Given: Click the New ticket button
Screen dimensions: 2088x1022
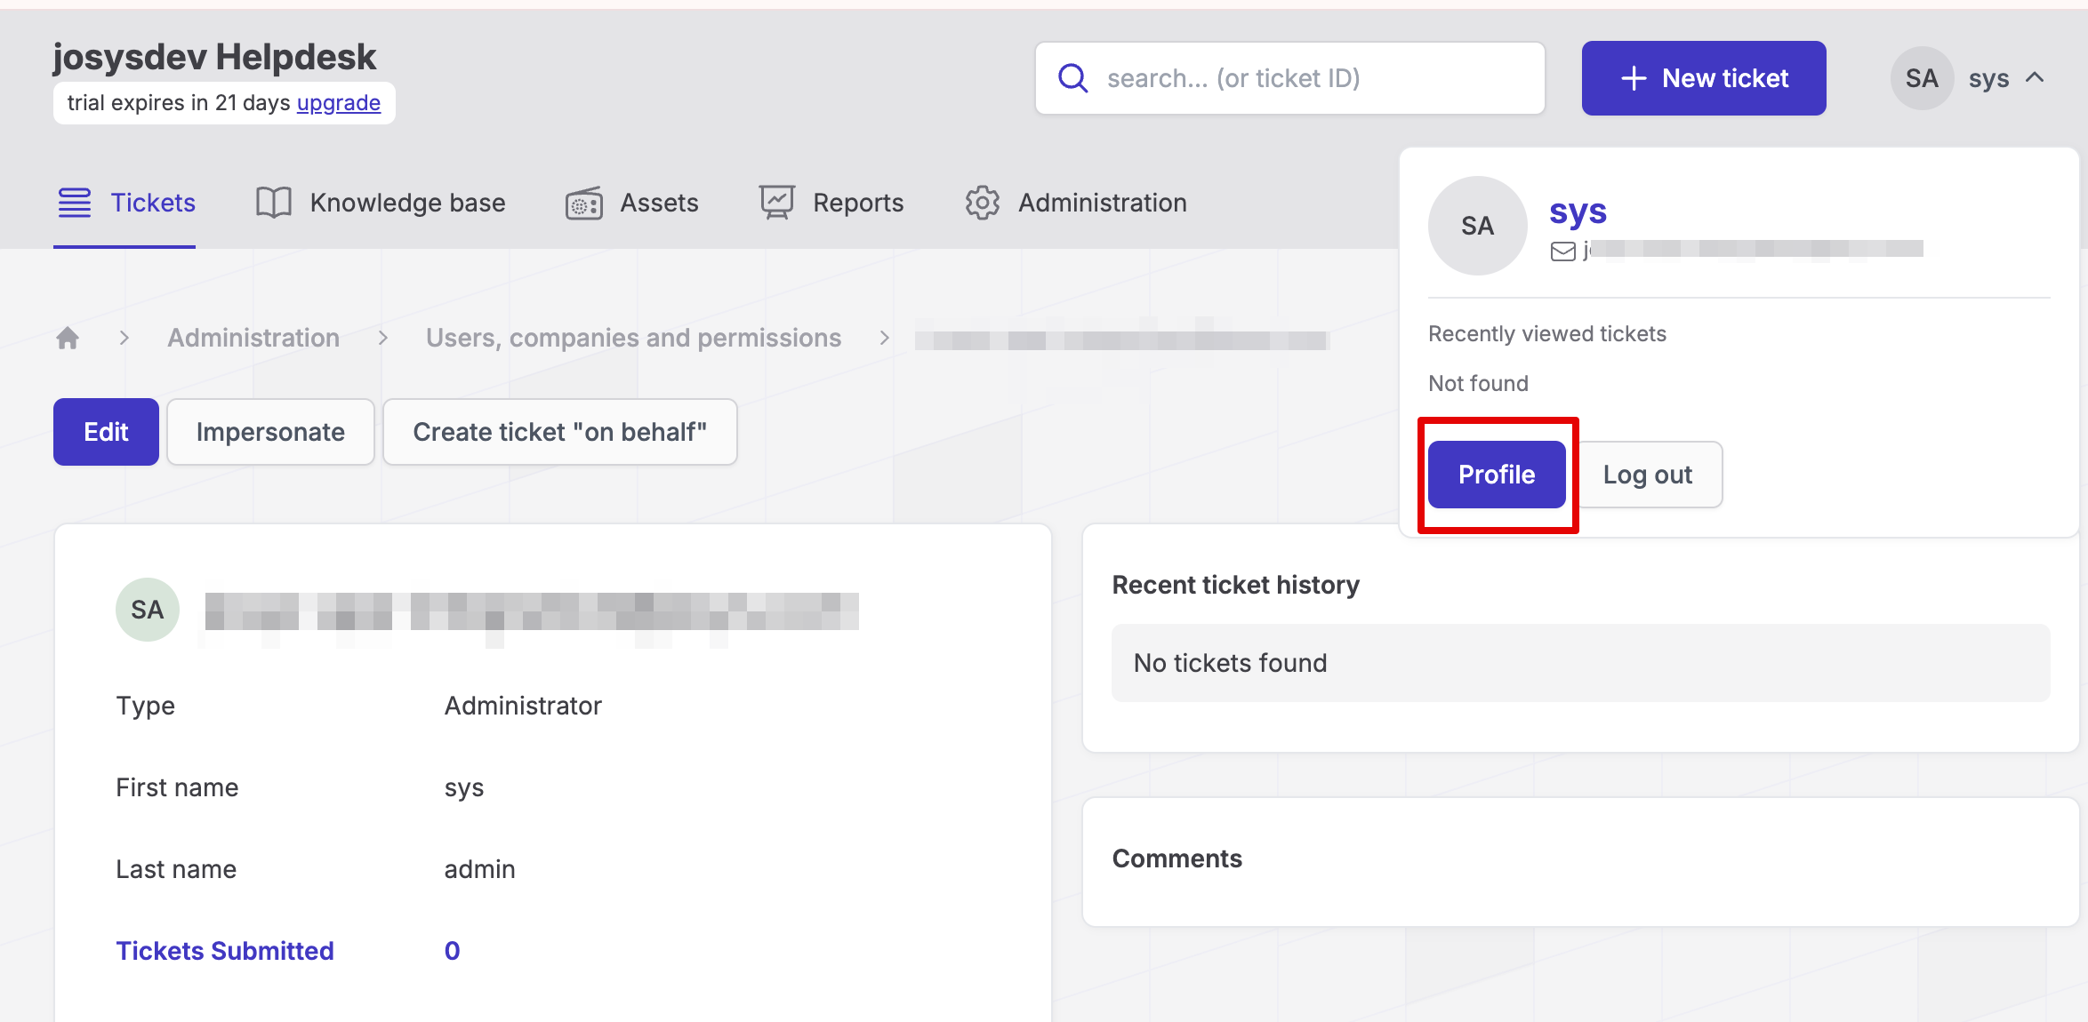Looking at the screenshot, I should click(1703, 78).
